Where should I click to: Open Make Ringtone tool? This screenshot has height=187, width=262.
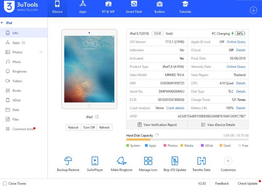click(x=122, y=164)
